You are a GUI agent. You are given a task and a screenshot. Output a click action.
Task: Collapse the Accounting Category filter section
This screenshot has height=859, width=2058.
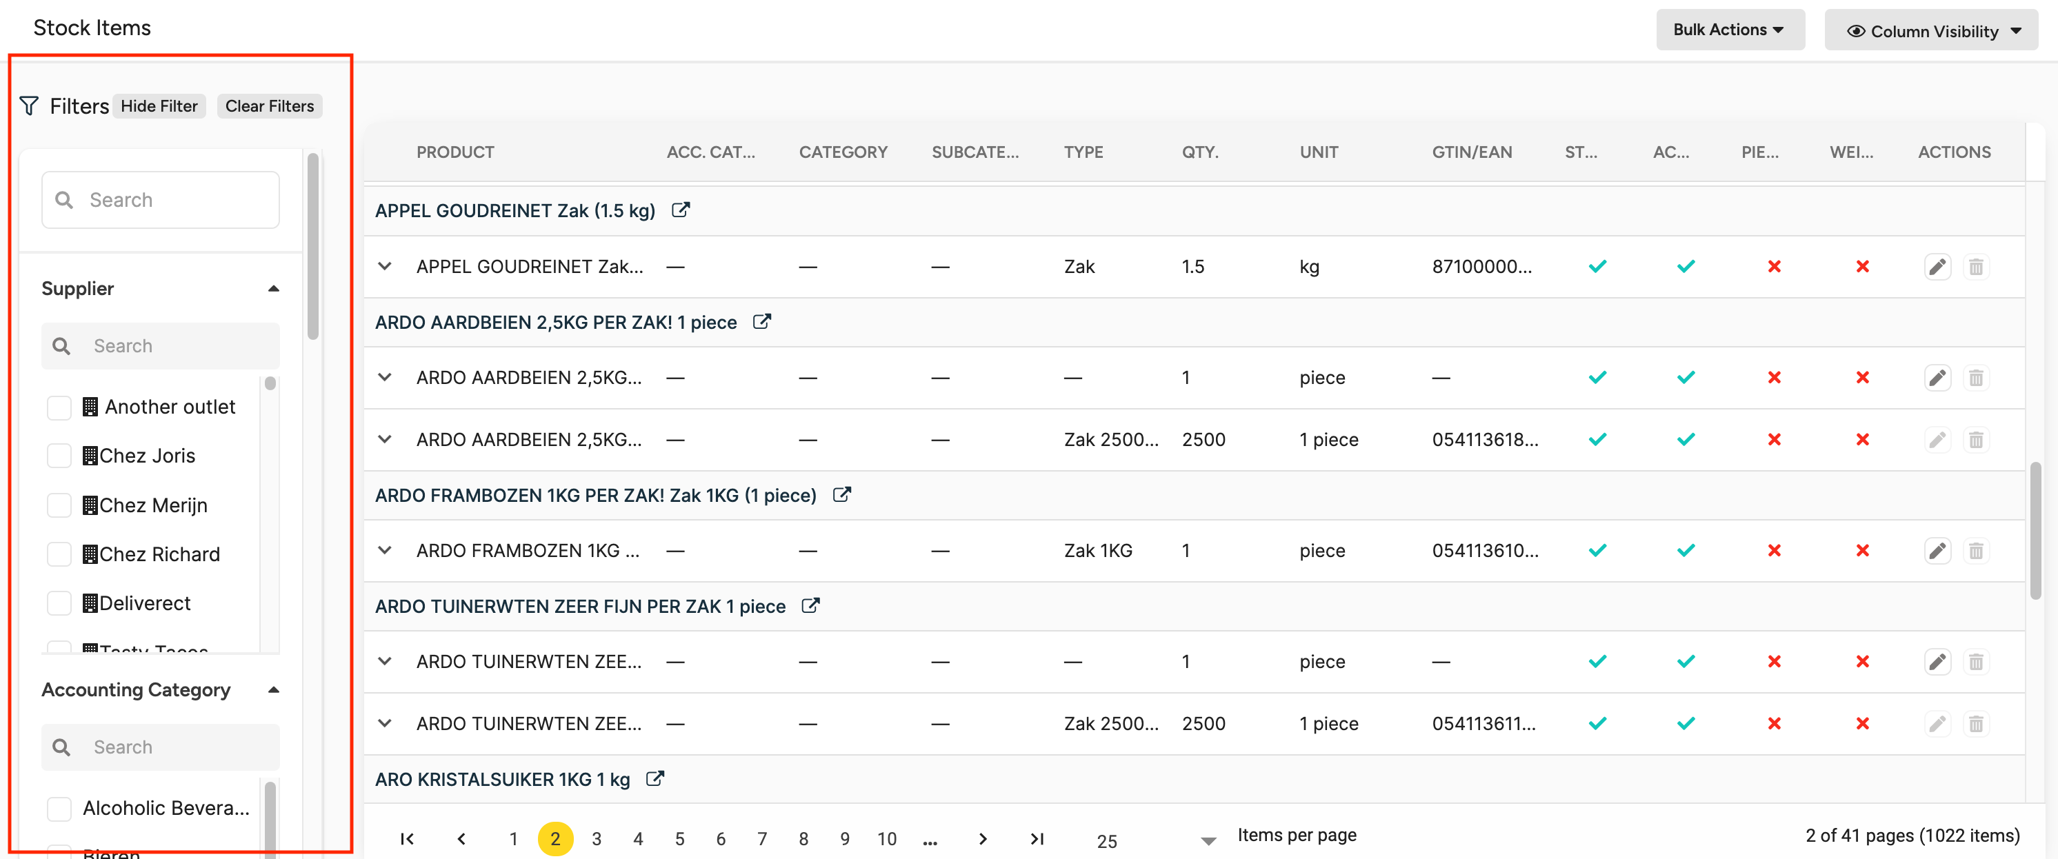(273, 690)
